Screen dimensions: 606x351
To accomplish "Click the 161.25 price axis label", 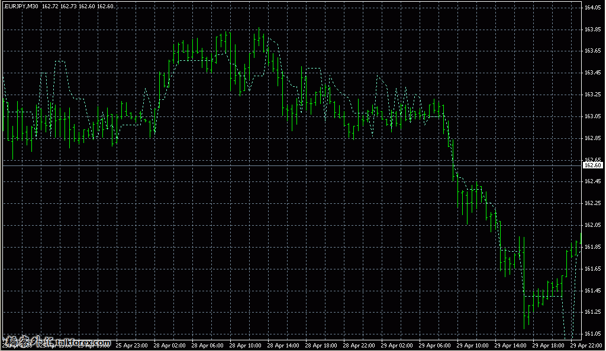I will pyautogui.click(x=592, y=312).
